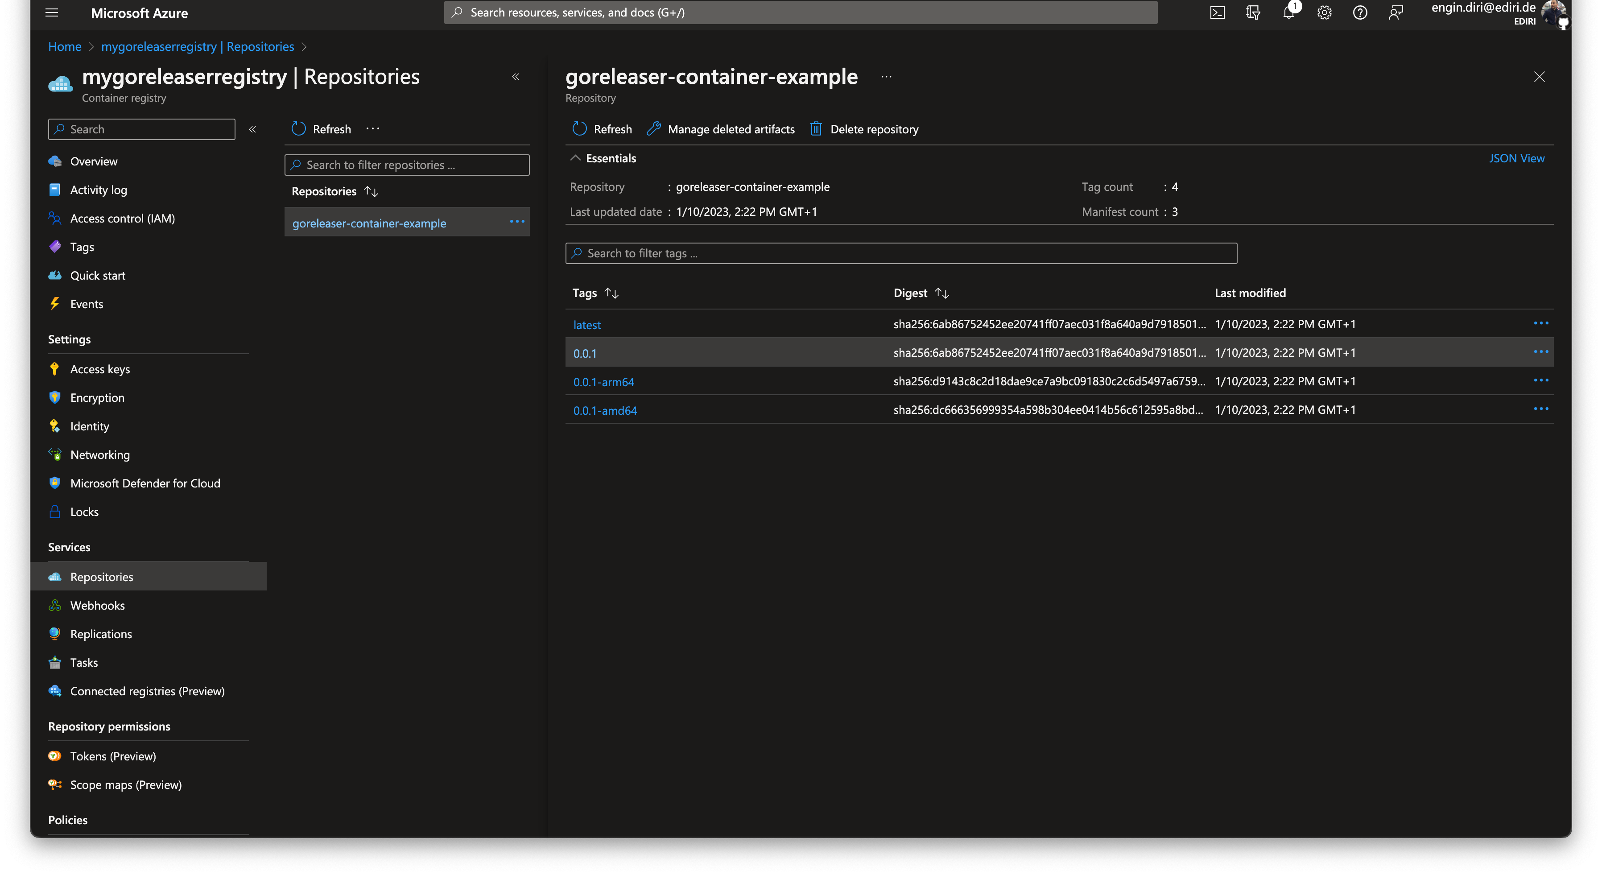The height and width of the screenshot is (875, 1602).
Task: Click the Identity icon
Action: 55,426
